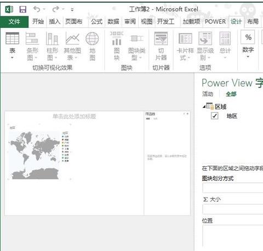
Task: Click the 大小 size drop area box
Action: [x=233, y=209]
